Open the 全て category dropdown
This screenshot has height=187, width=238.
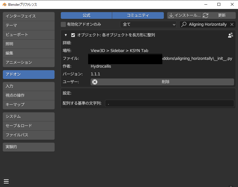[148, 24]
